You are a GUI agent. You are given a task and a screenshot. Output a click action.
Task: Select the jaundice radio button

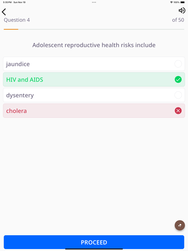pos(178,64)
